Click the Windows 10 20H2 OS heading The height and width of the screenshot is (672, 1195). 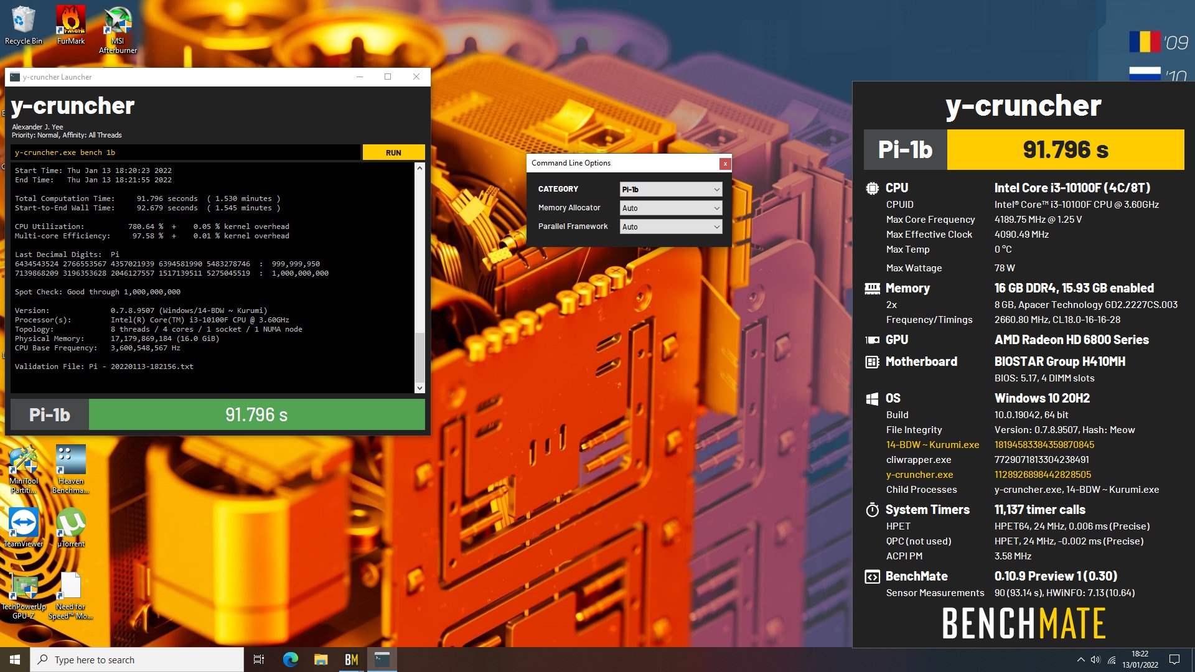pyautogui.click(x=1042, y=398)
